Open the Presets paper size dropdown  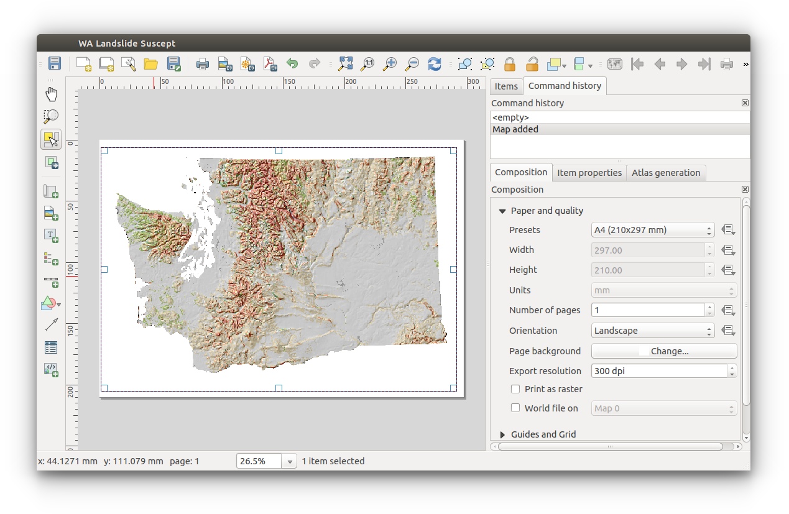click(653, 229)
